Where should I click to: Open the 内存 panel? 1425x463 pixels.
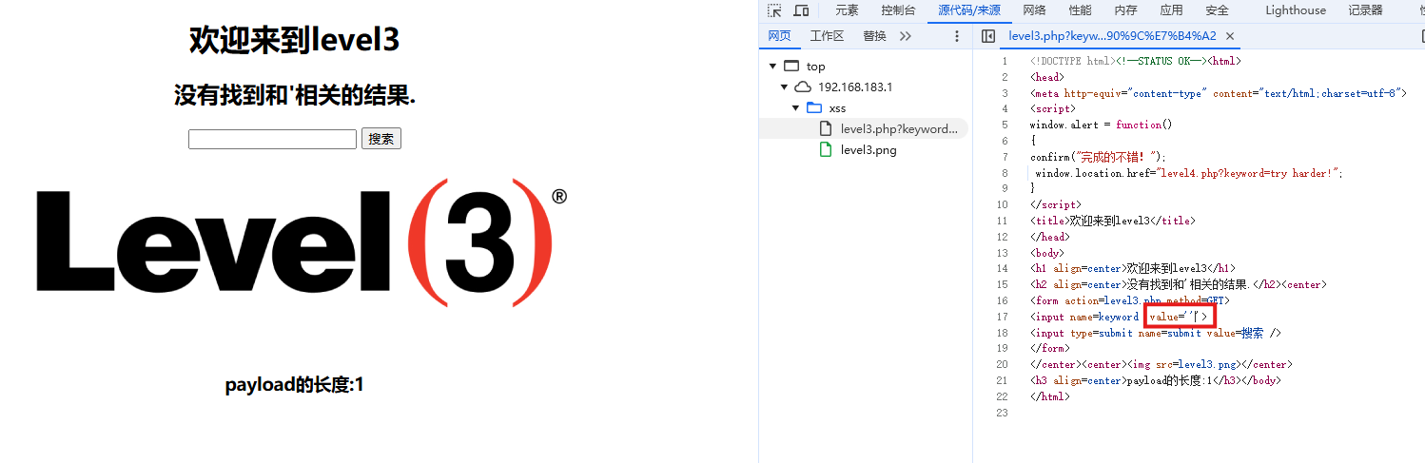1125,10
